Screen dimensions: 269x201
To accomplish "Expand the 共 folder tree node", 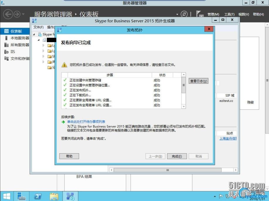I will click(x=43, y=62).
